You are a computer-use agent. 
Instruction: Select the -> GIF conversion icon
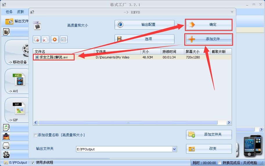[17, 110]
